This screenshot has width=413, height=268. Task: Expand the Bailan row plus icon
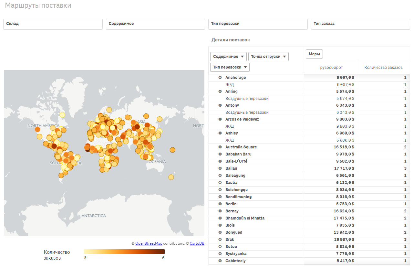[220, 168]
